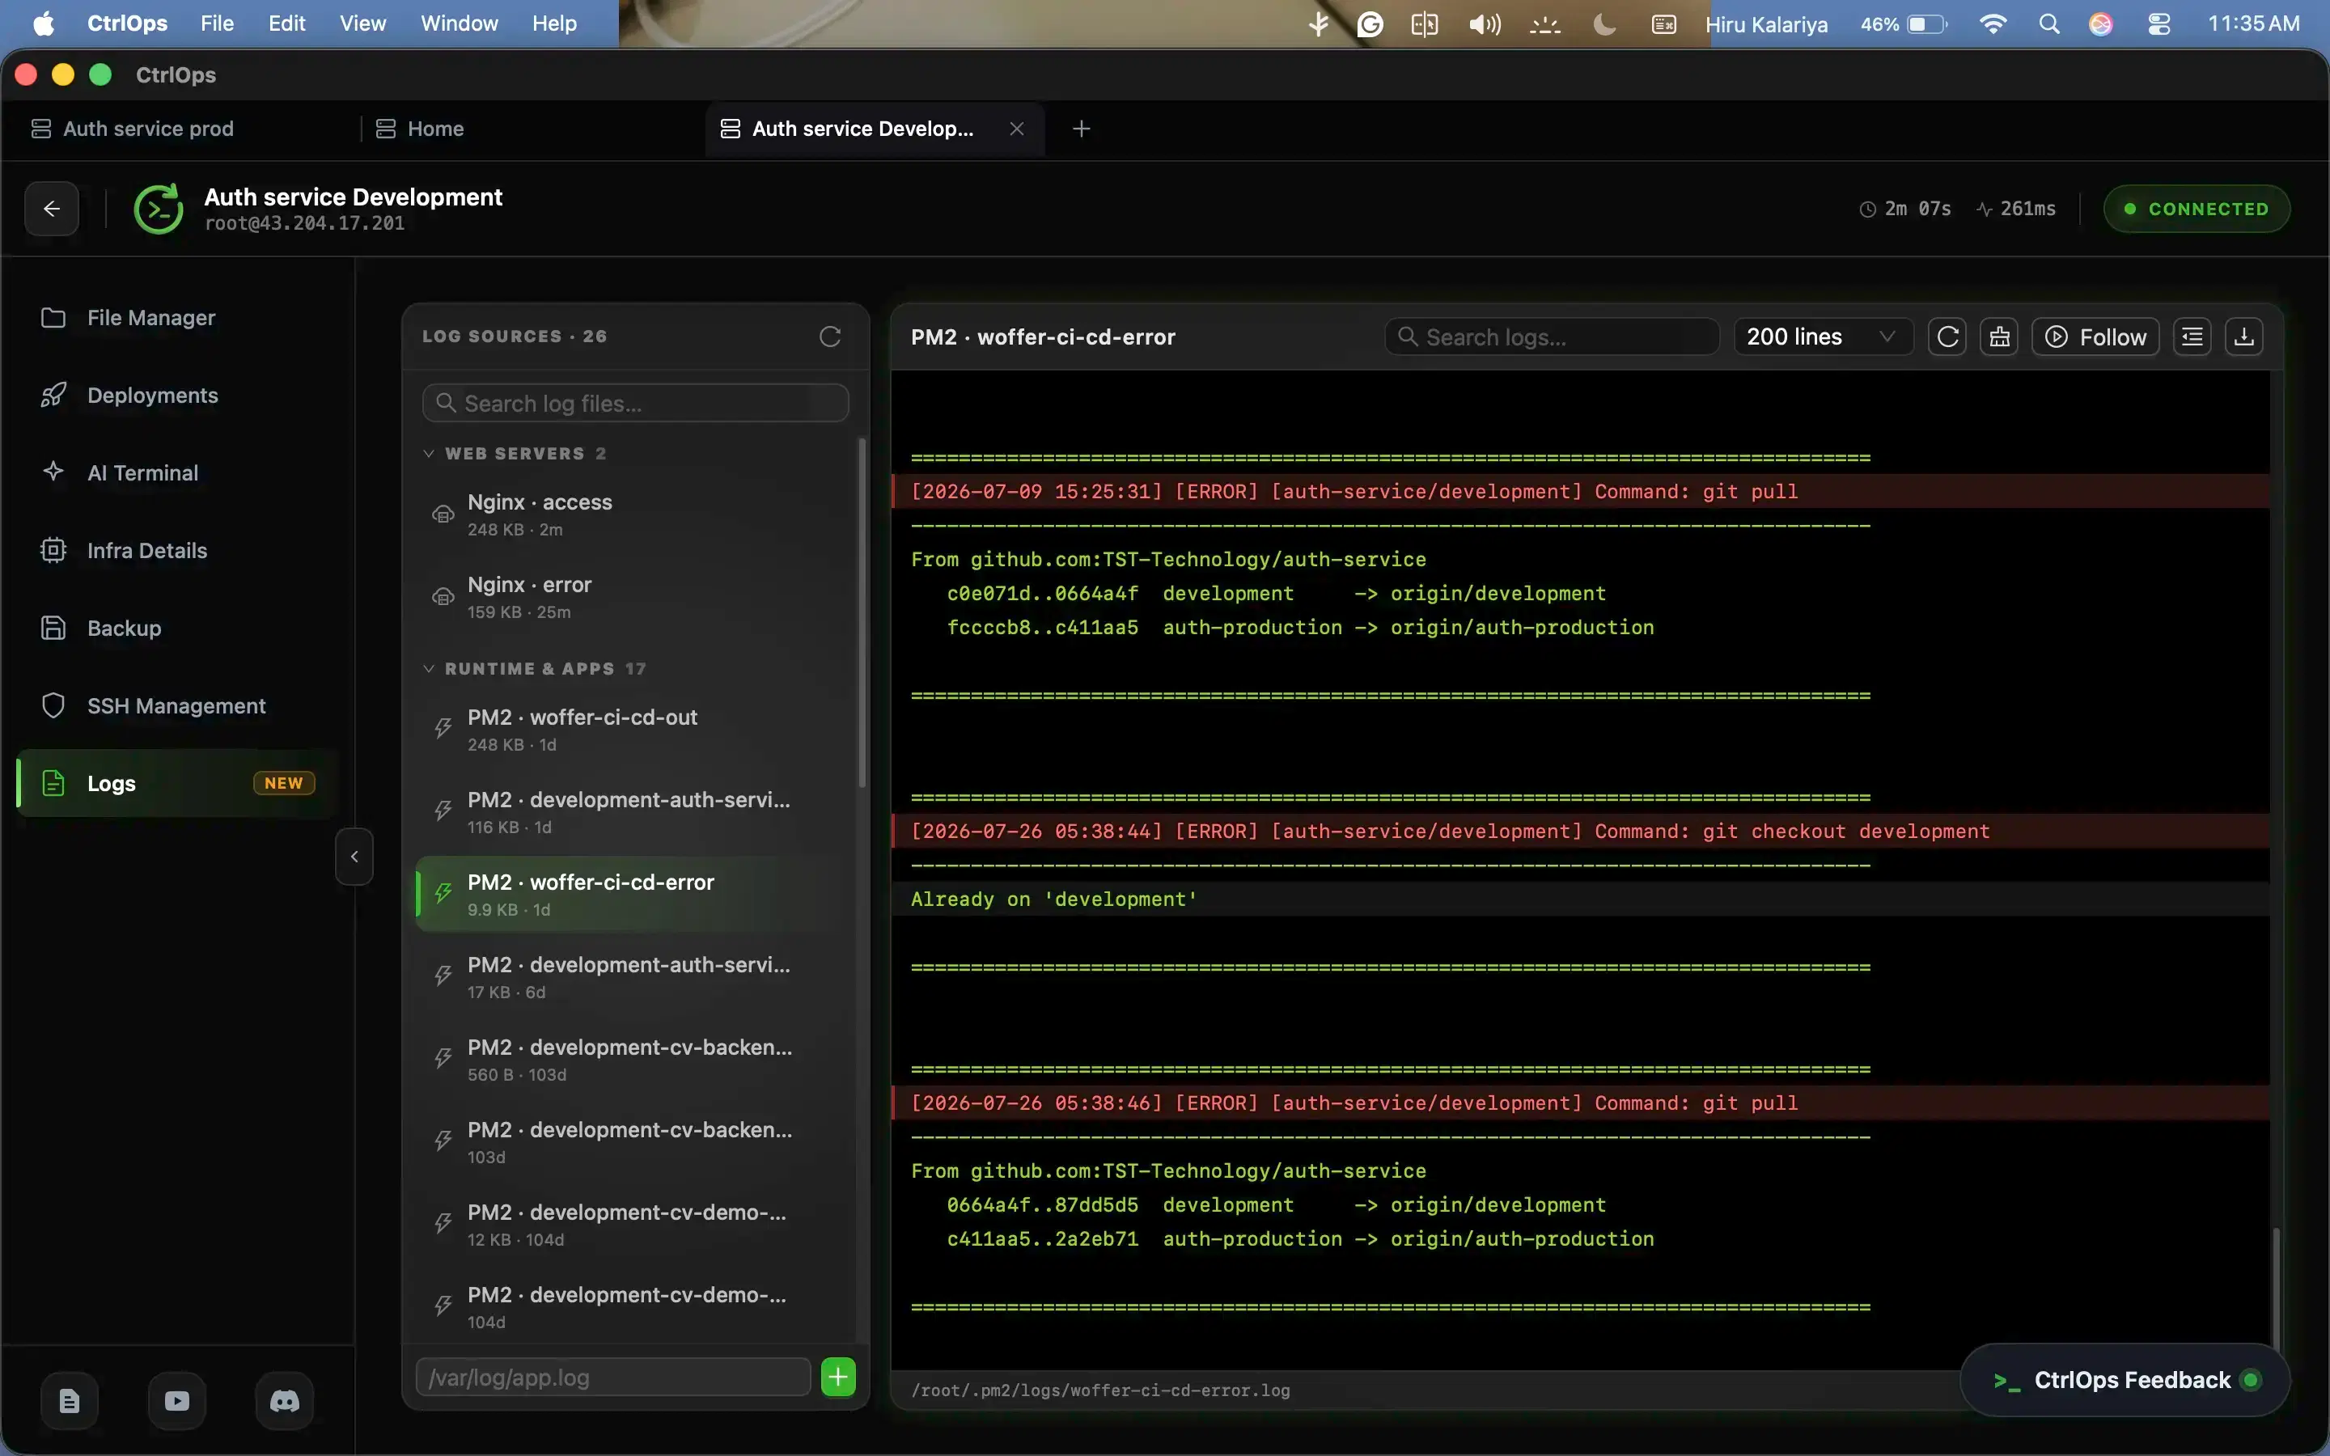Open the Edit menu
The width and height of the screenshot is (2330, 1456).
(x=287, y=23)
